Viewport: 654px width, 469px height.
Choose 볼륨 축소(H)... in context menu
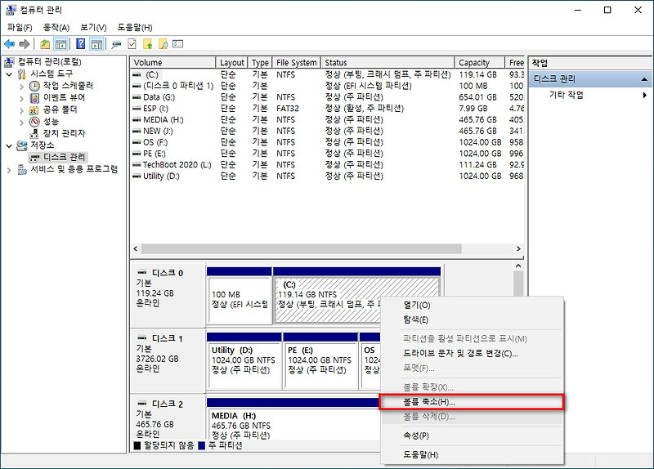[x=473, y=402]
